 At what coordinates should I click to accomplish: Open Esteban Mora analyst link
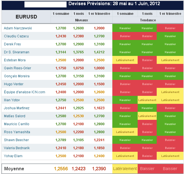pyautogui.click(x=15, y=60)
